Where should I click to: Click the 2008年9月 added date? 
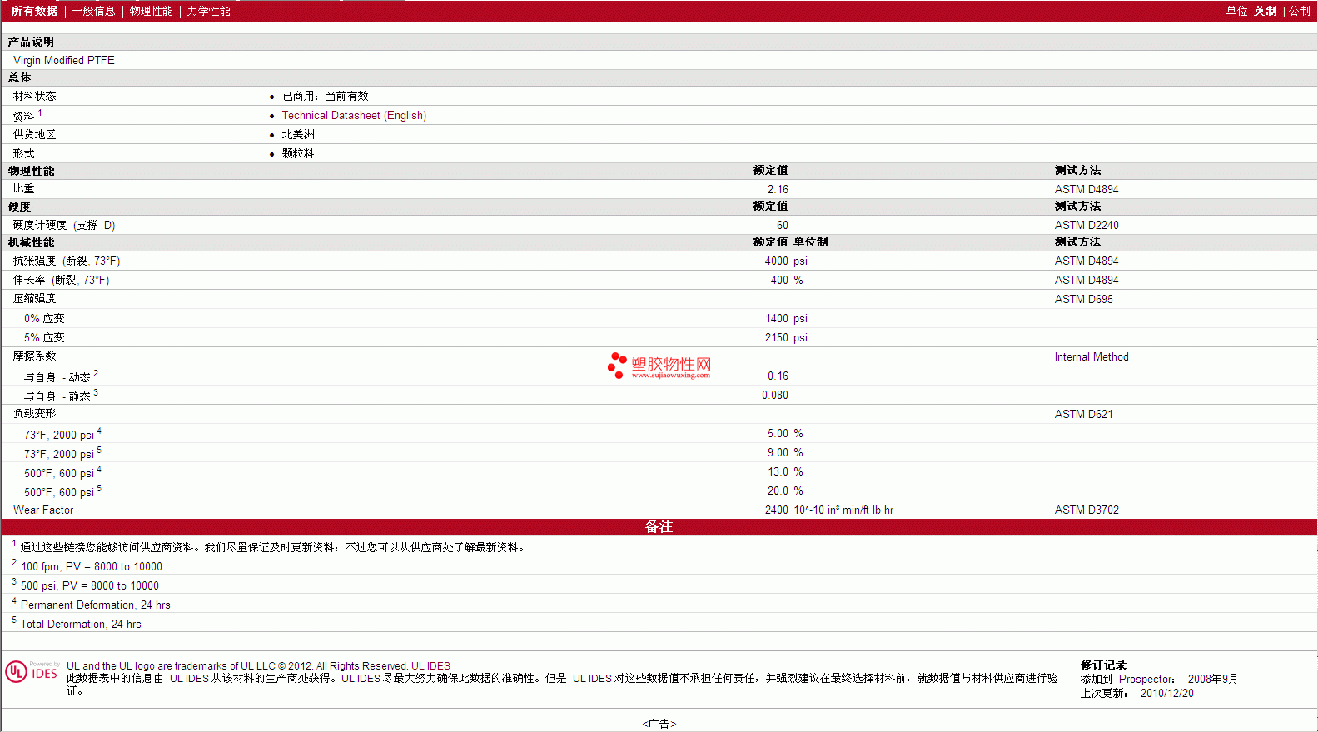1212,679
